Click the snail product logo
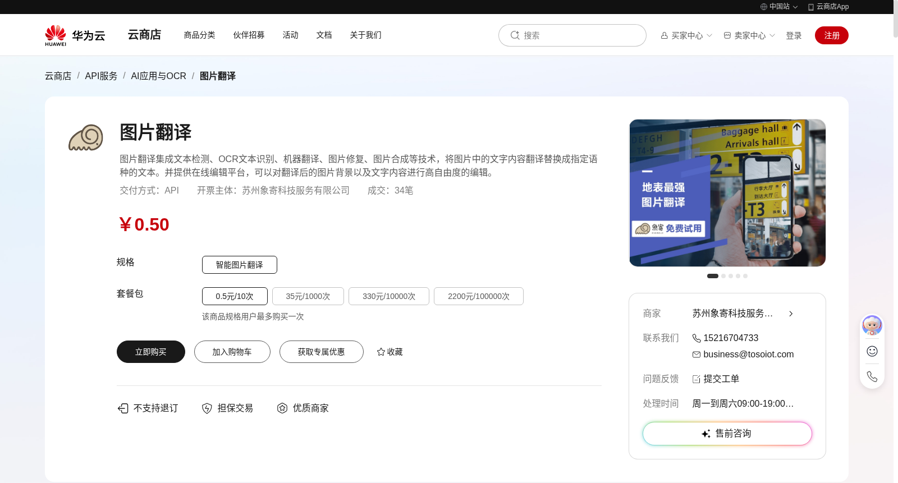The image size is (898, 483). (x=86, y=137)
